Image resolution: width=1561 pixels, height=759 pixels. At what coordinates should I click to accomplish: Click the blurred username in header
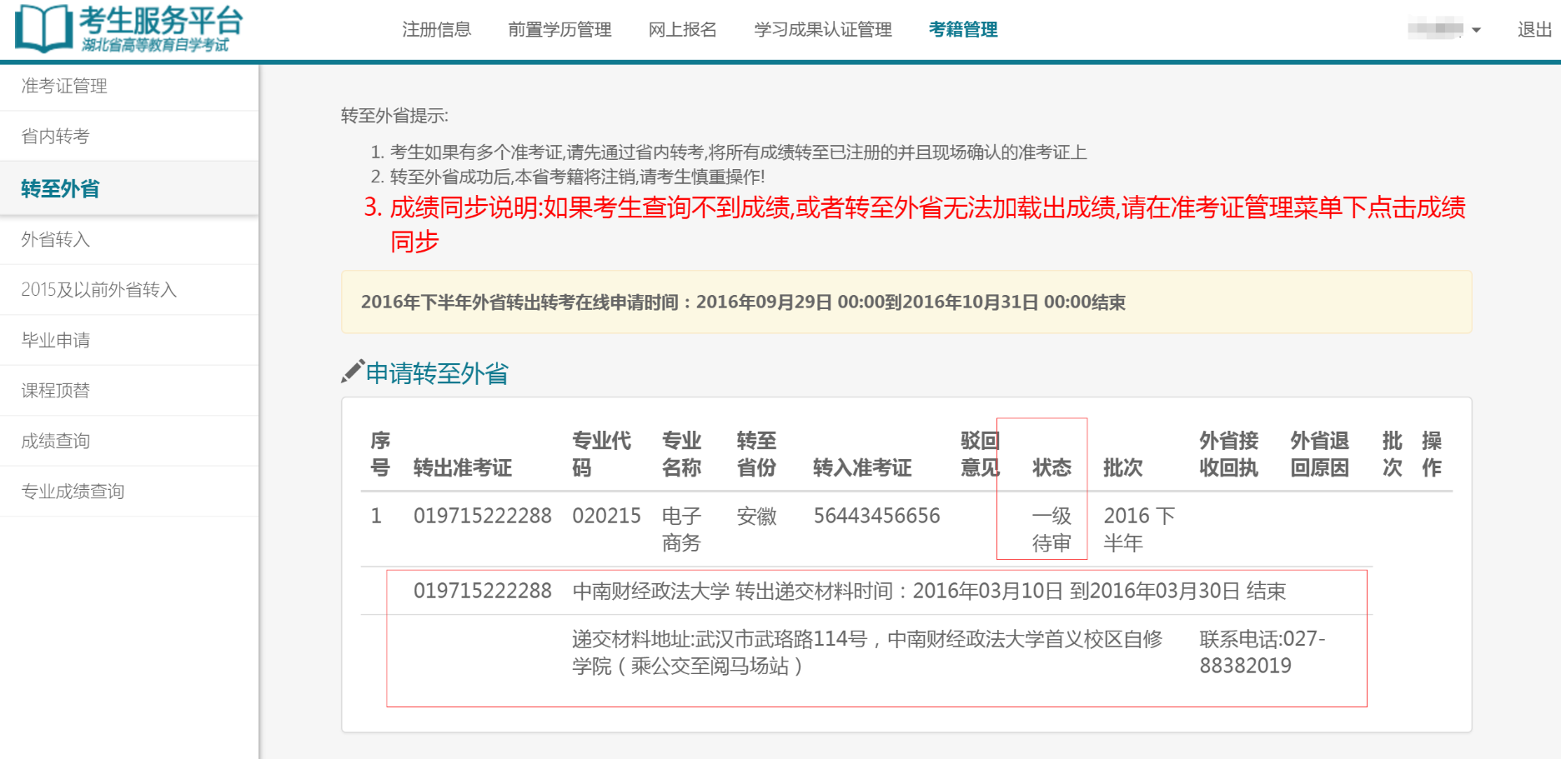[x=1435, y=29]
